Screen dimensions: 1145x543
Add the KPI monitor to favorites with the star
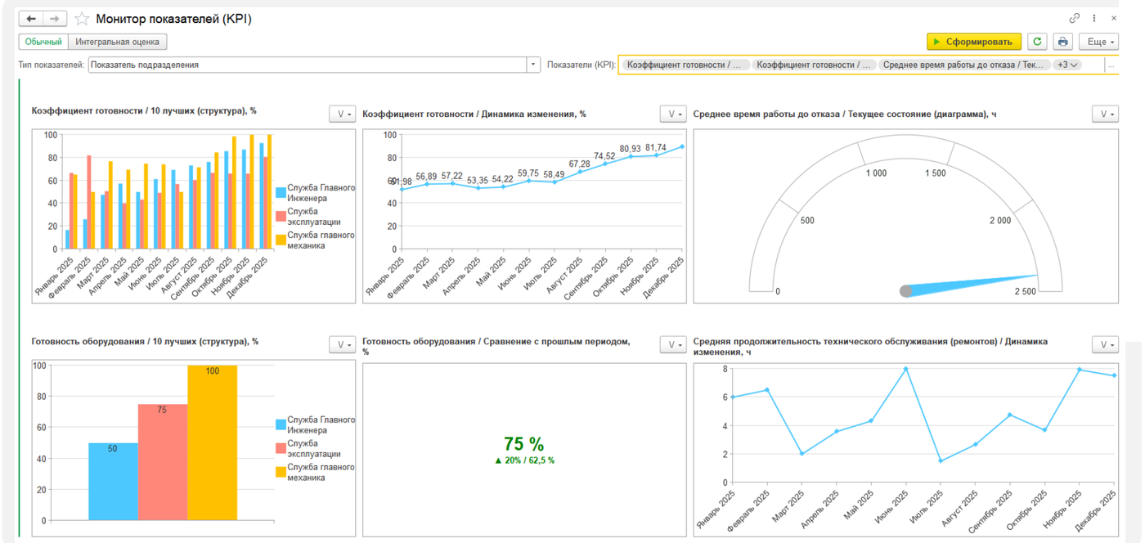click(82, 19)
